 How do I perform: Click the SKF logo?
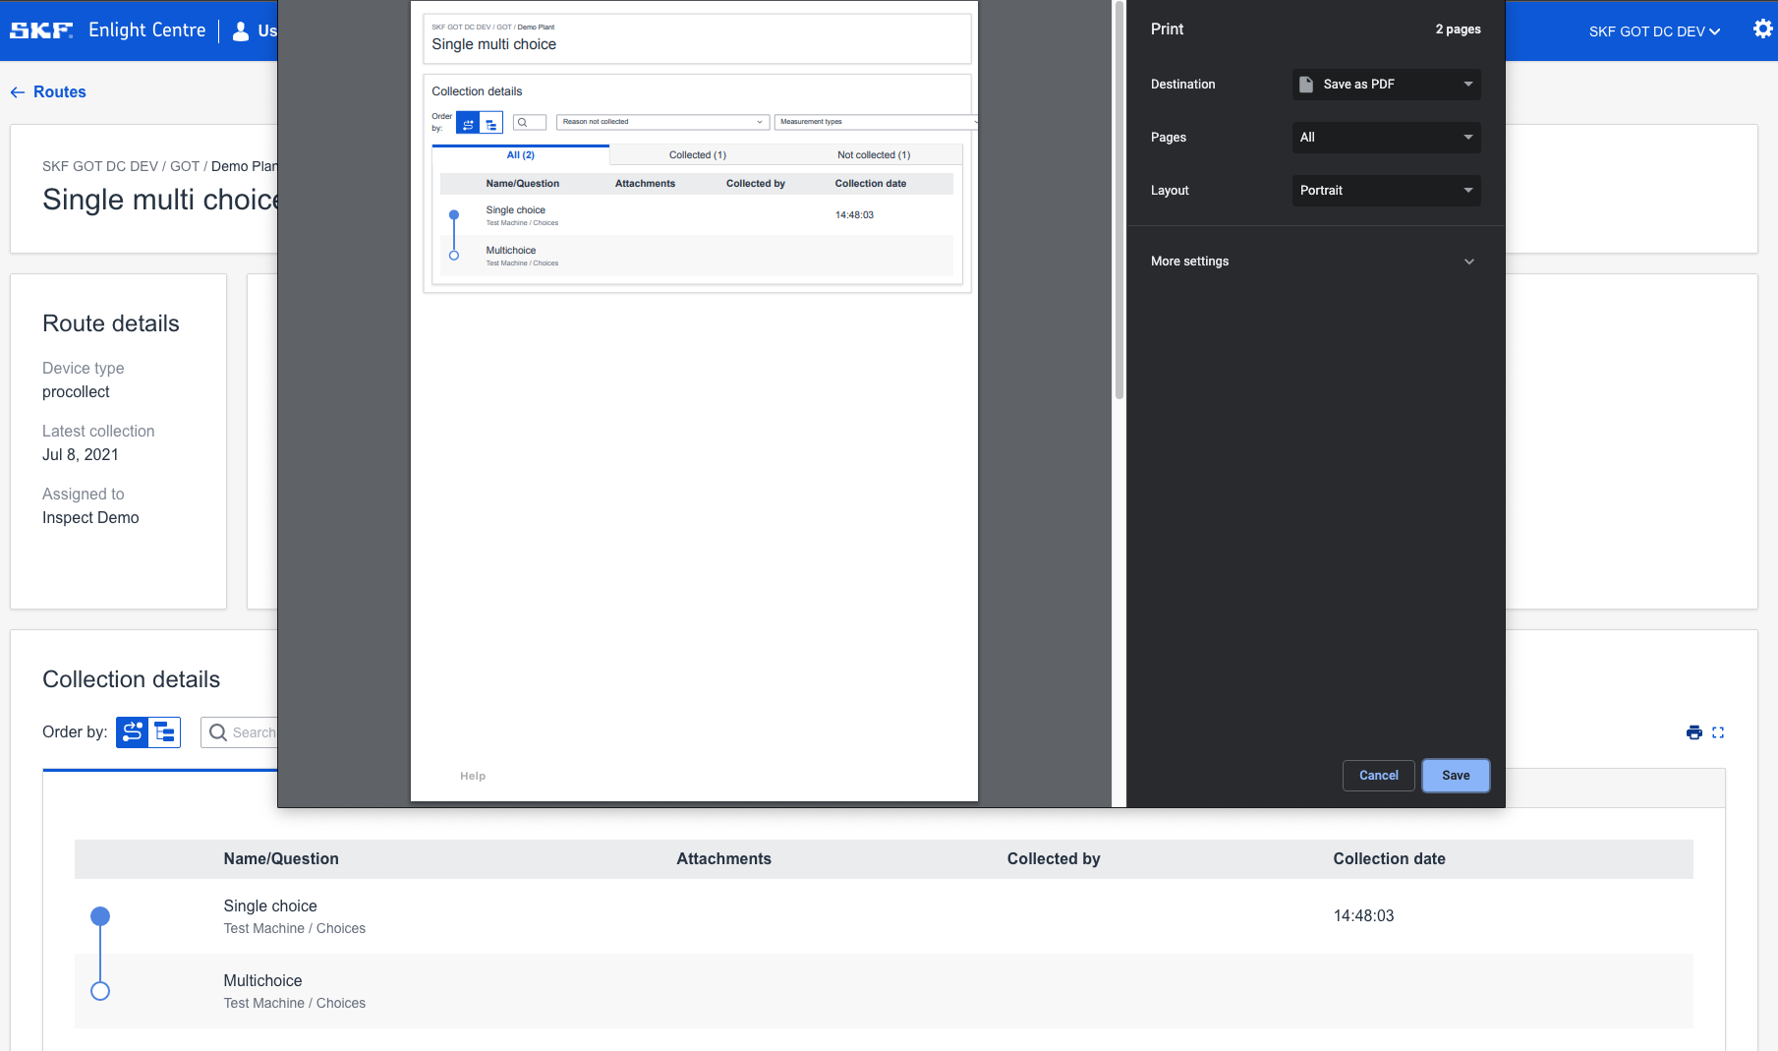41,30
